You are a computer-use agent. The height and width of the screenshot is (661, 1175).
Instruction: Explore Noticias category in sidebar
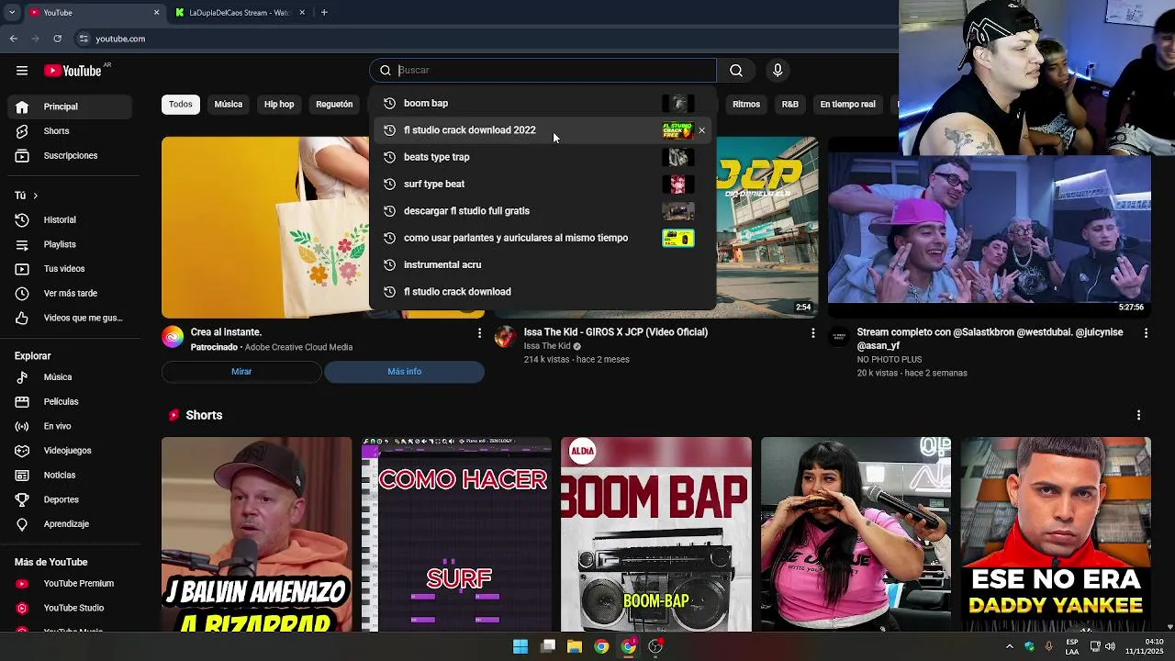70,476
